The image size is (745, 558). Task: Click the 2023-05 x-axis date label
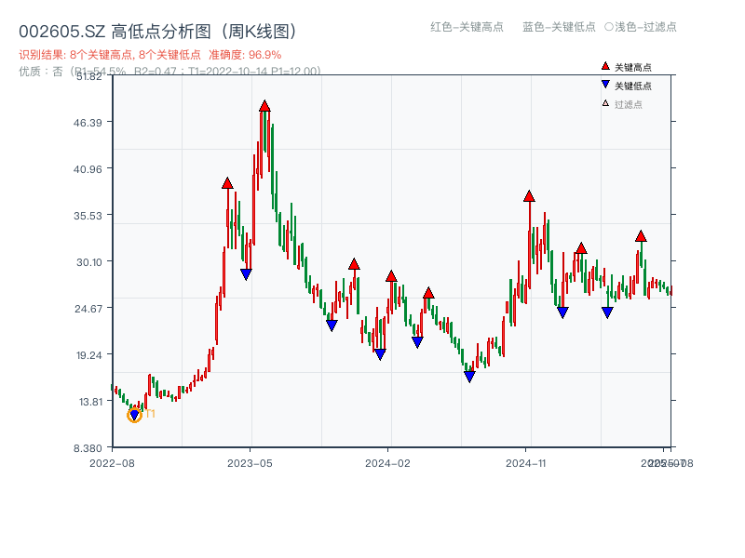tap(251, 462)
